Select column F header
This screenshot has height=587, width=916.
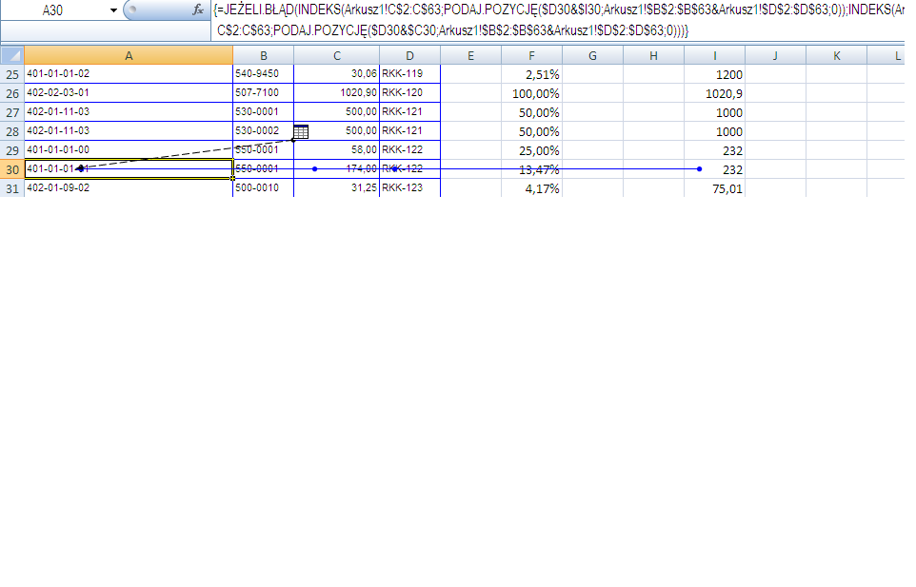[x=531, y=55]
